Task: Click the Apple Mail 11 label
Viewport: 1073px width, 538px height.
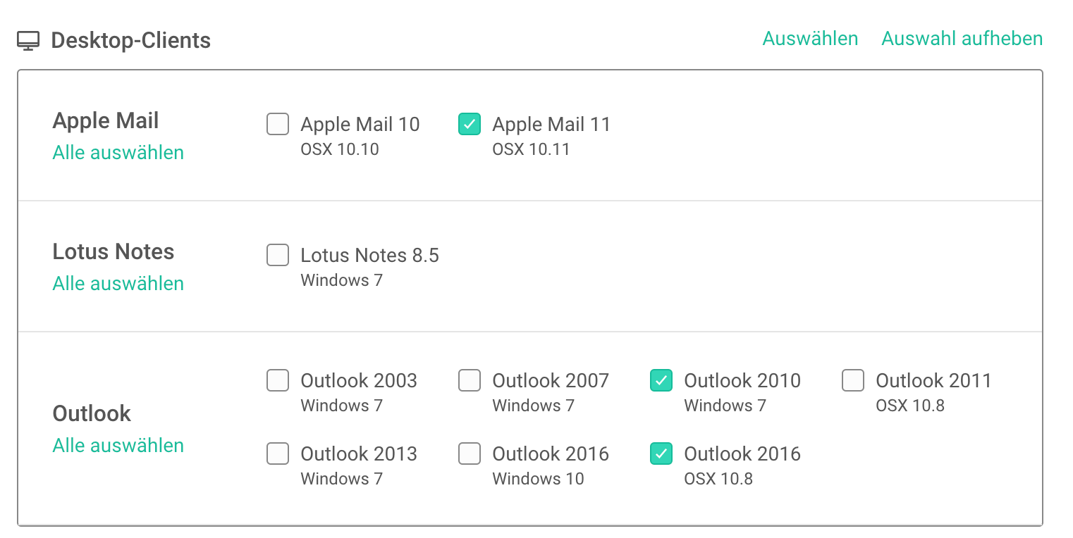Action: [x=551, y=125]
